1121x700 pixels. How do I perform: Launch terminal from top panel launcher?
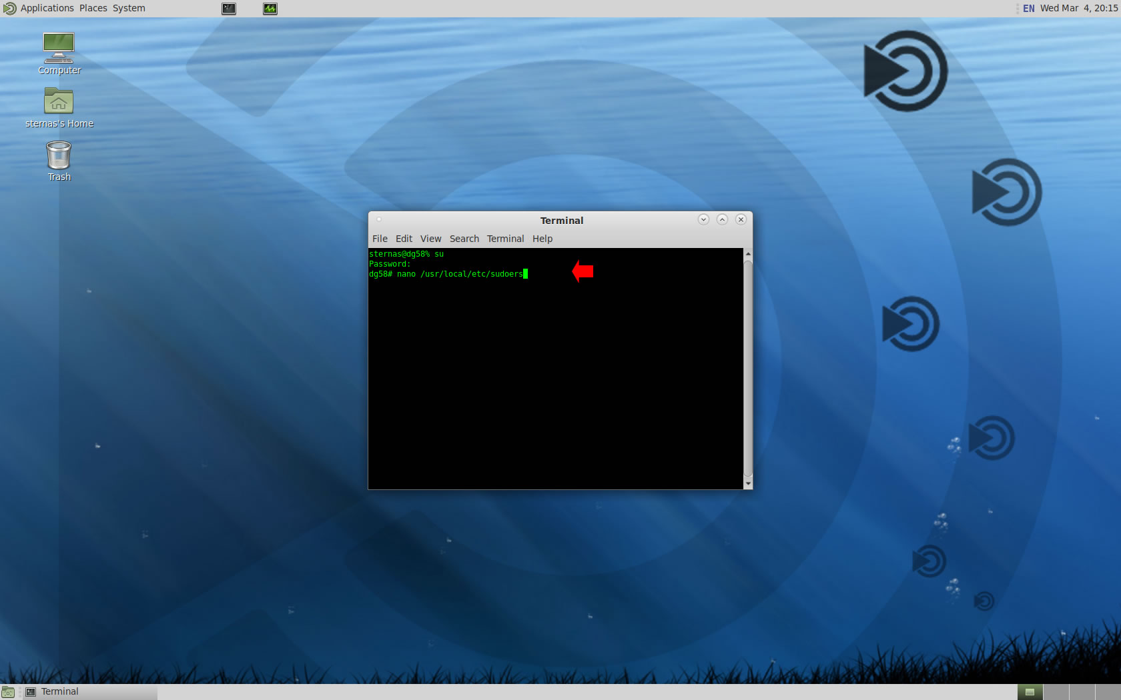click(229, 9)
